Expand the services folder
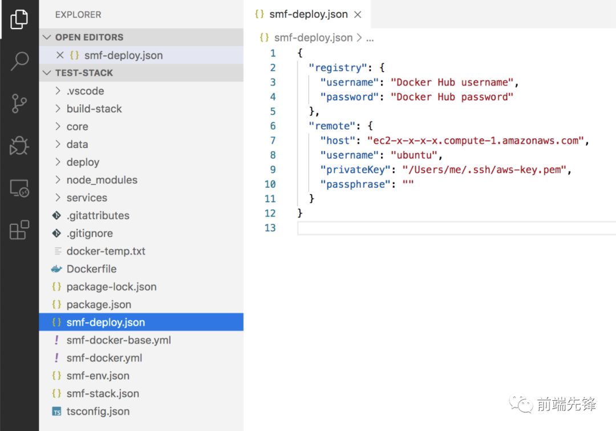 [87, 198]
